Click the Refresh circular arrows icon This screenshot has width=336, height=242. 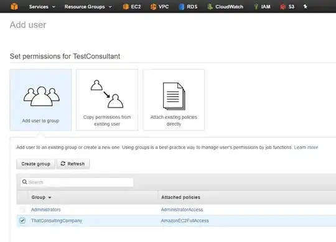click(63, 164)
